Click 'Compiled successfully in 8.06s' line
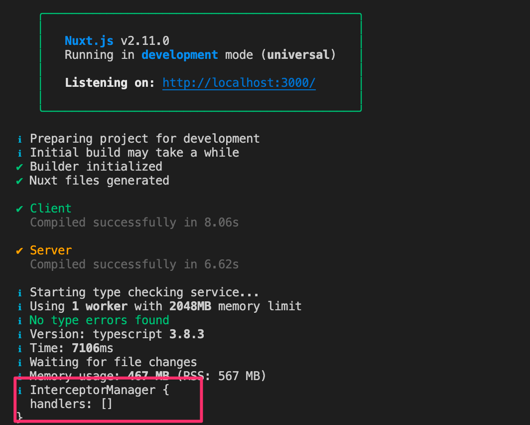The height and width of the screenshot is (425, 530). pos(134,222)
